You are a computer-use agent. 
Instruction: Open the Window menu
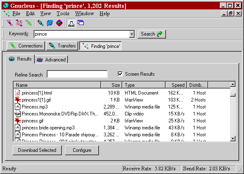point(85,14)
